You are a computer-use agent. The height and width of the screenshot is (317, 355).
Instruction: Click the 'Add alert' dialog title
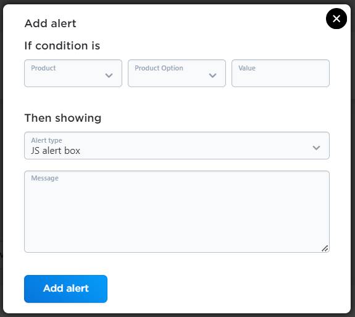point(50,23)
